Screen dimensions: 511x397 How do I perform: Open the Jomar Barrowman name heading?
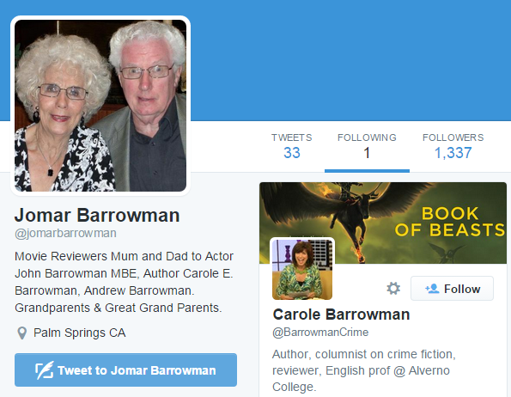click(x=97, y=215)
